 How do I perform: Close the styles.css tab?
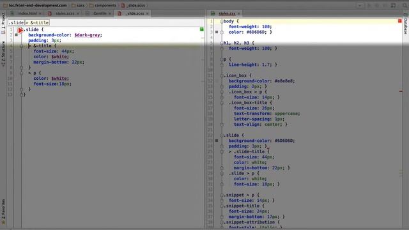tap(238, 13)
